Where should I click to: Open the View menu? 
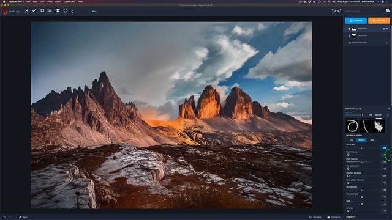pos(42,2)
